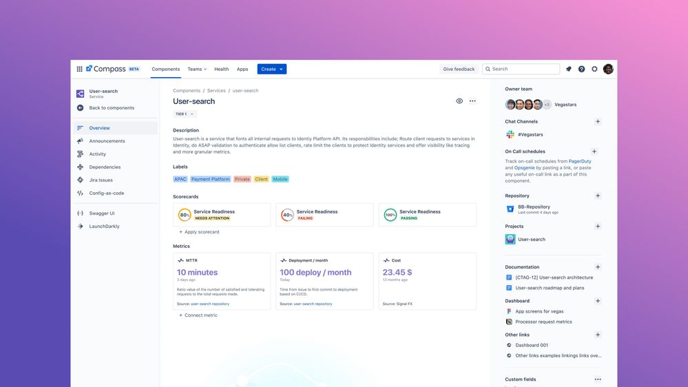Add other link with plus icon
688x387 pixels.
(598, 335)
